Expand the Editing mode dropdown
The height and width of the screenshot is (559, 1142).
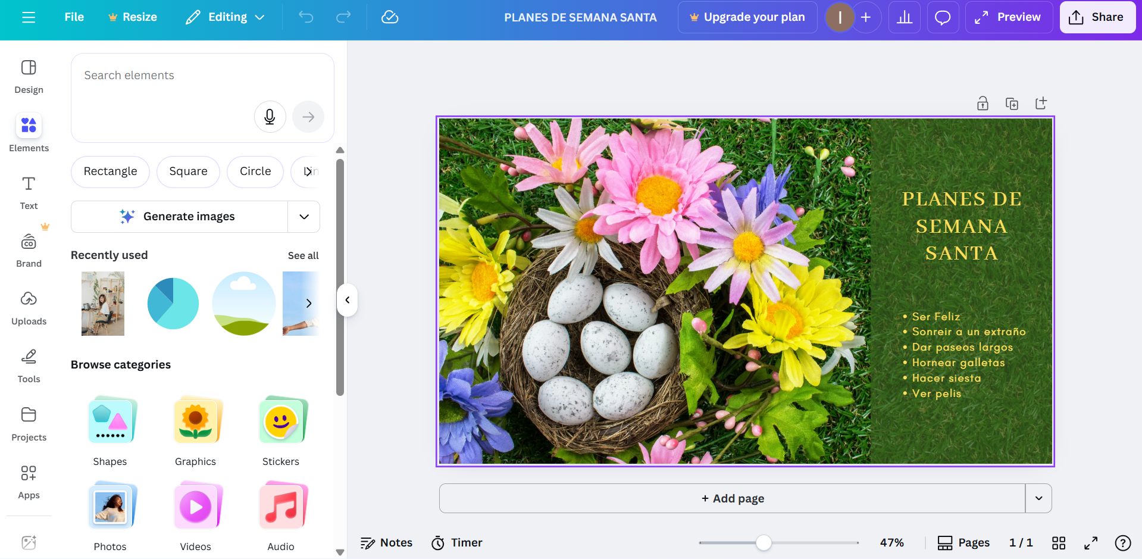(261, 17)
